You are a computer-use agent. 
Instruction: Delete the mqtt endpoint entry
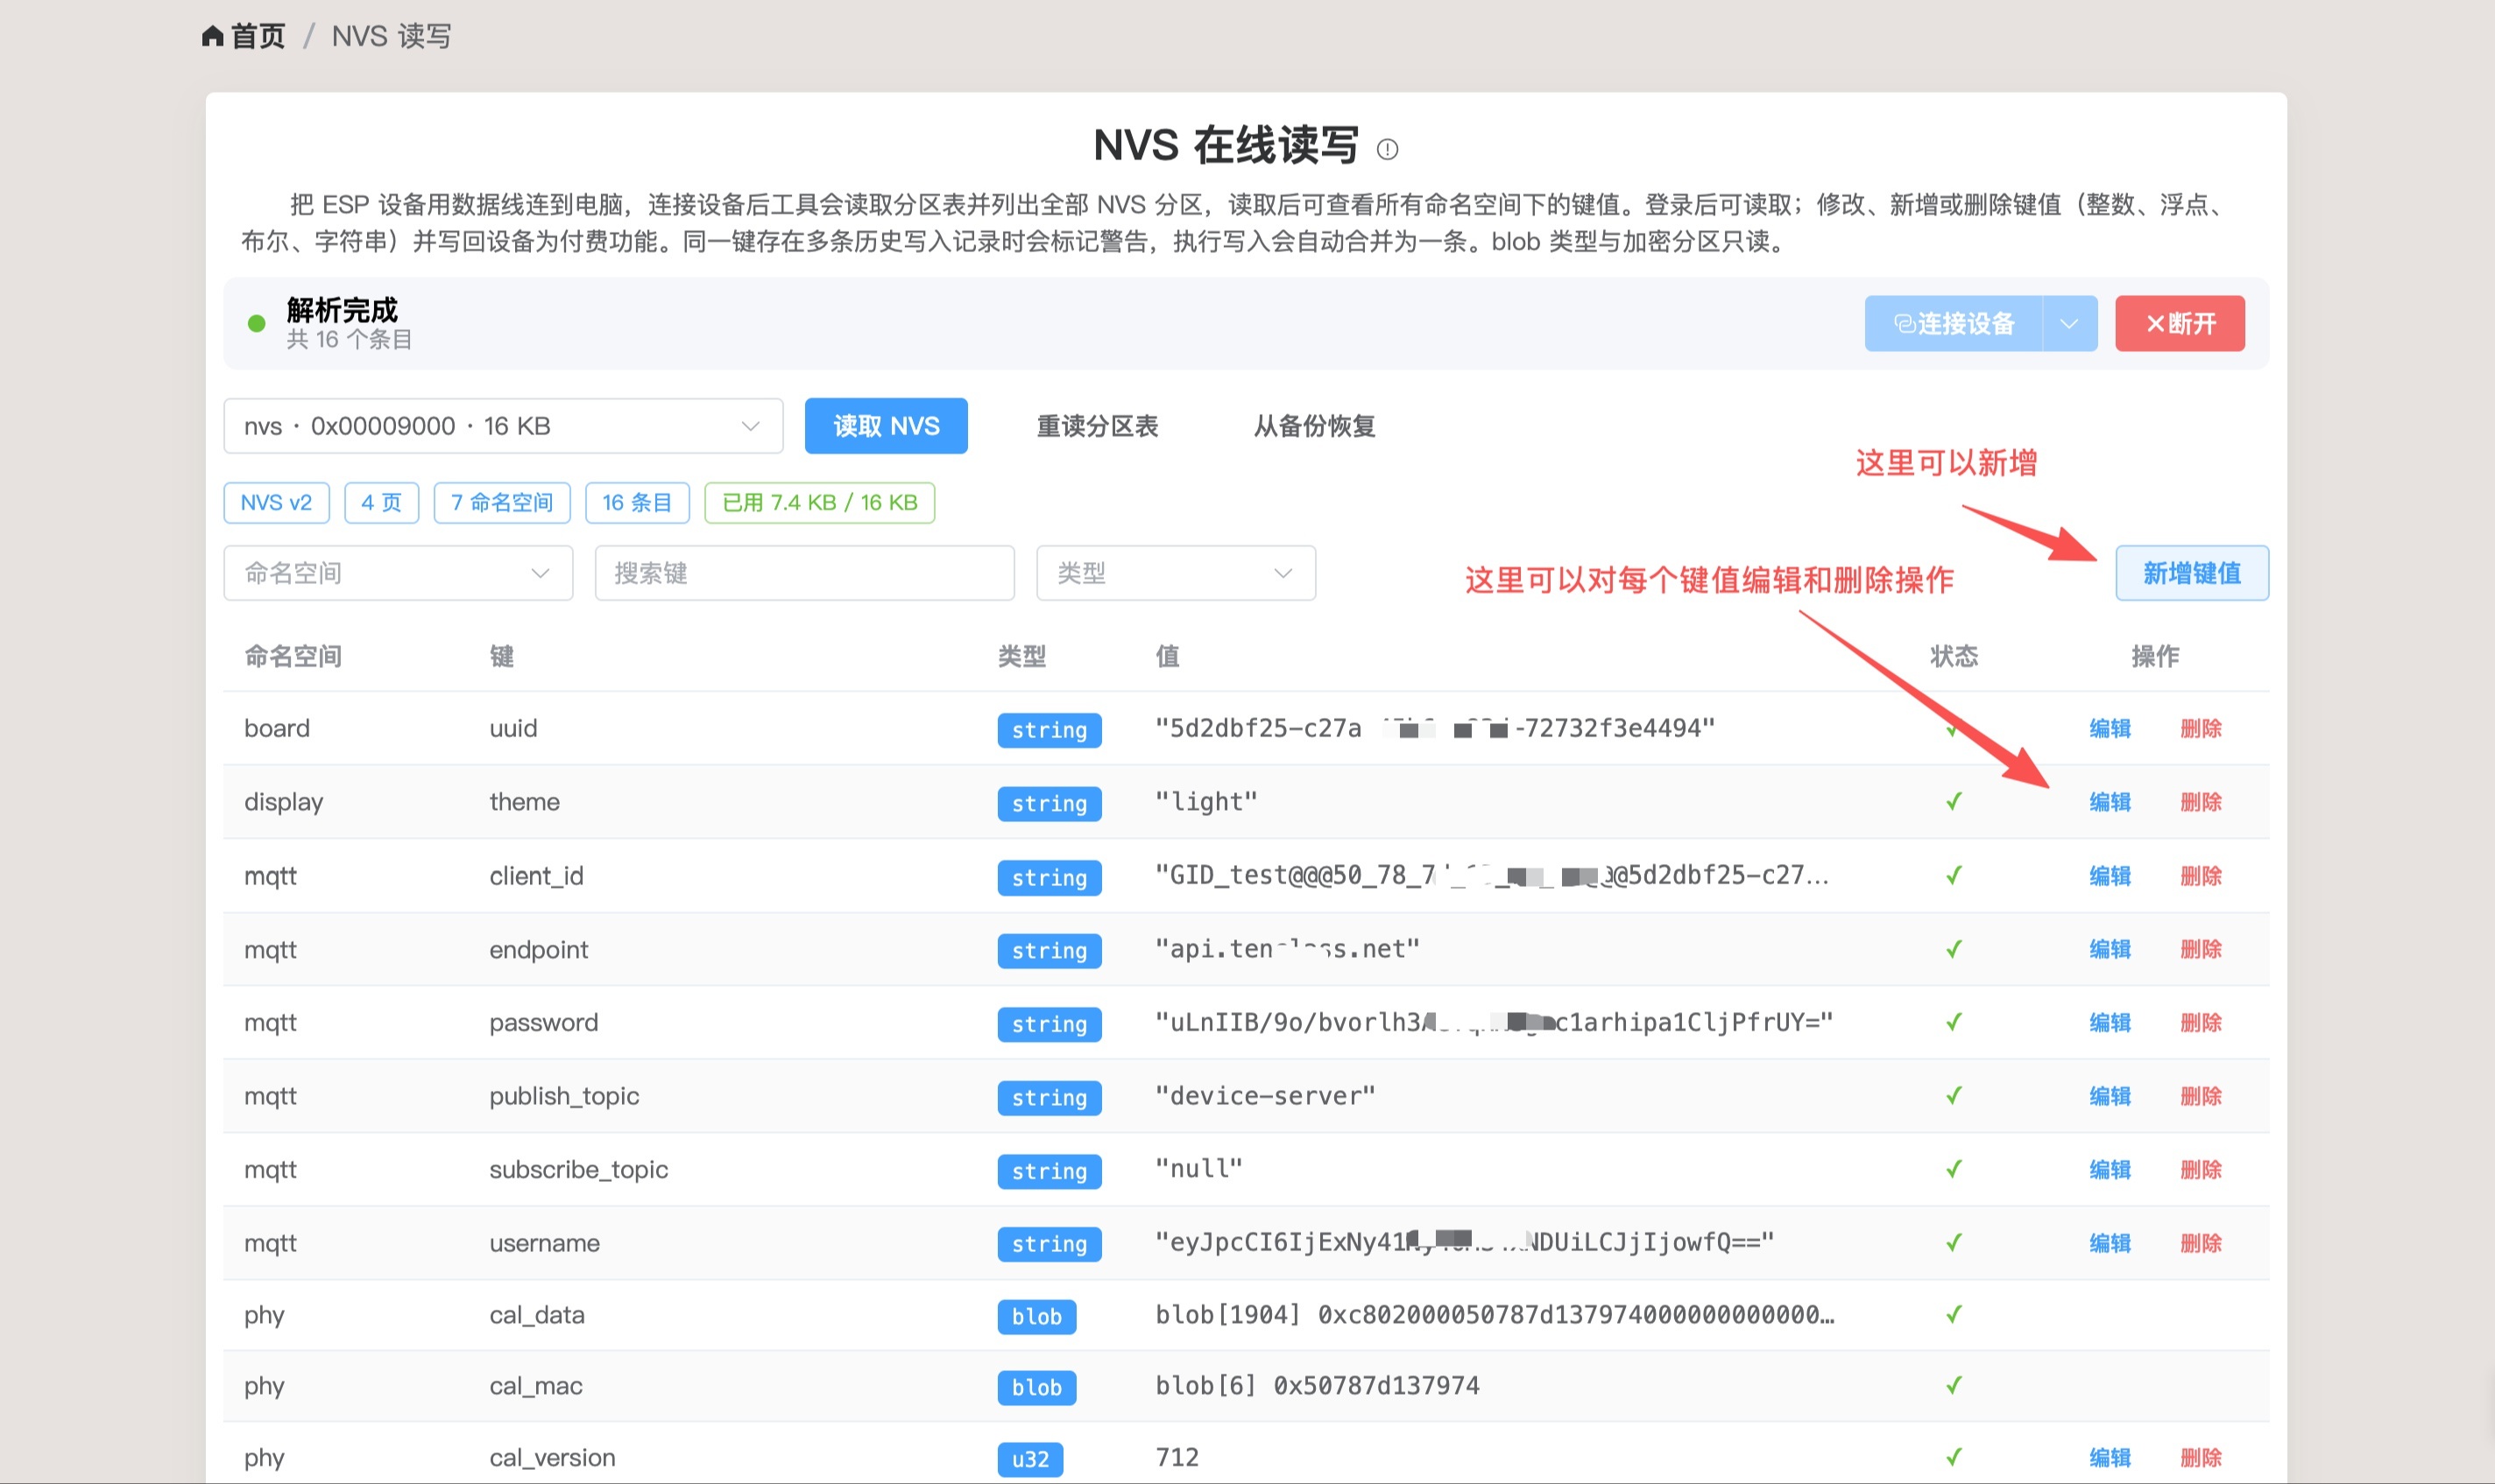[2201, 949]
